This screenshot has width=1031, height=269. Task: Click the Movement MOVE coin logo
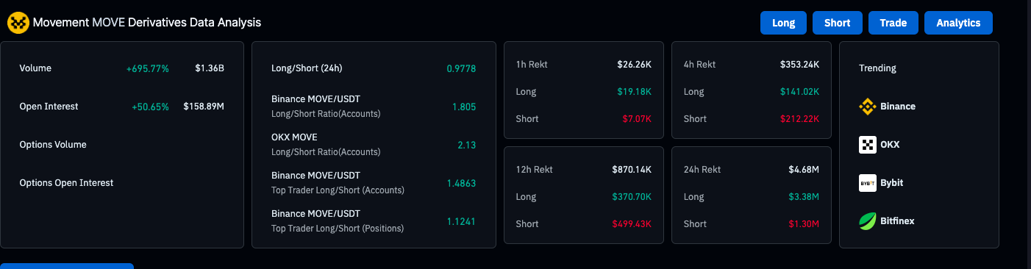[x=18, y=23]
